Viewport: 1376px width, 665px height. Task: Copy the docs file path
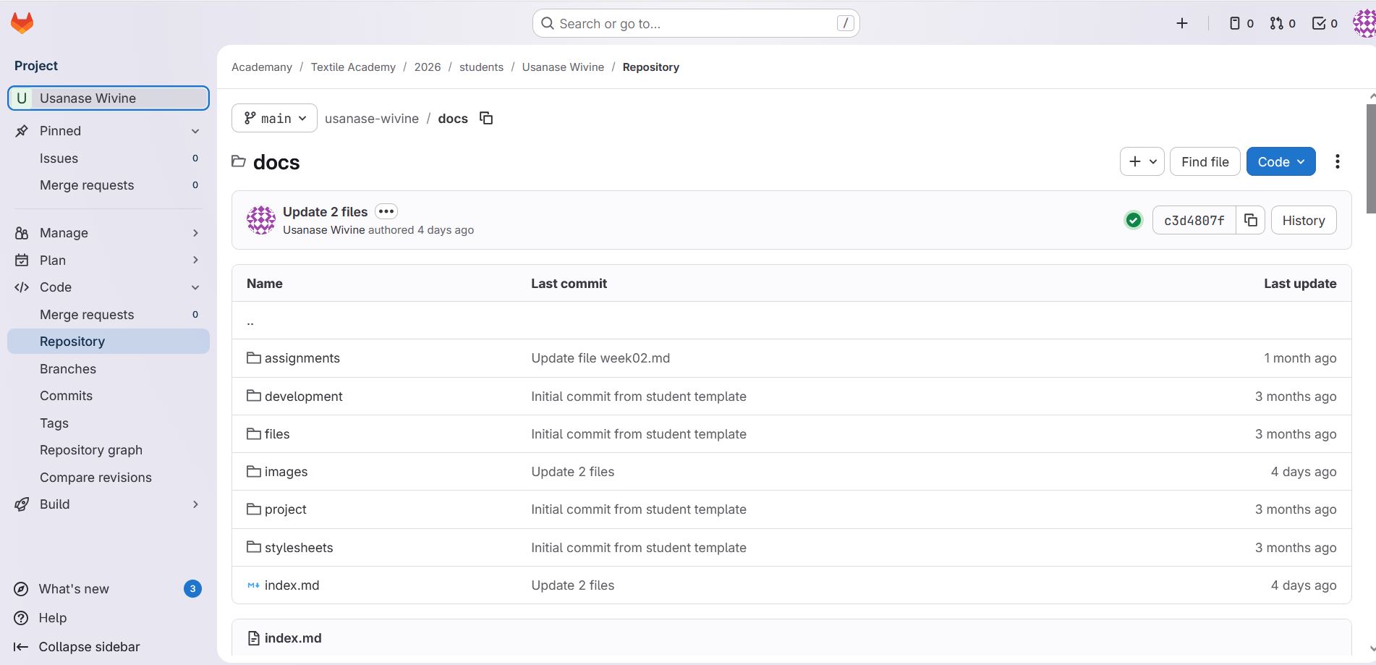[486, 118]
